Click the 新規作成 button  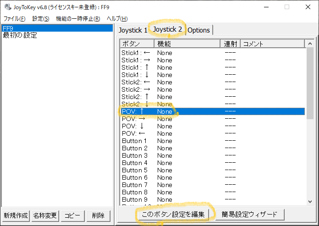(16, 215)
